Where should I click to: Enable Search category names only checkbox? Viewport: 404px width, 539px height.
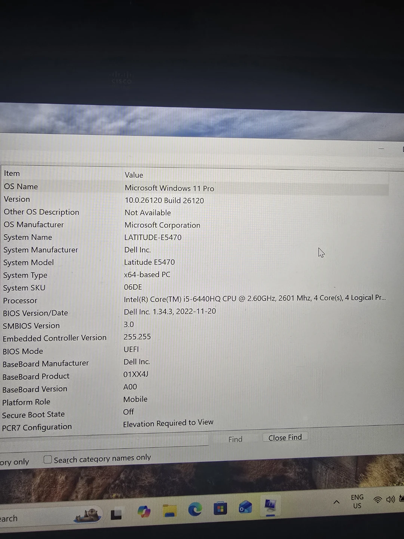pyautogui.click(x=48, y=459)
